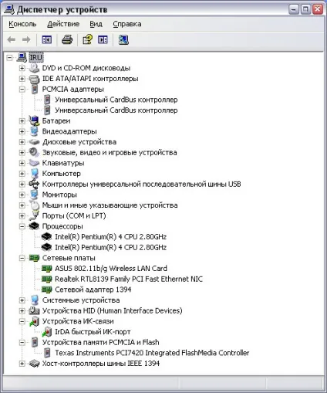Collapse the PCMCIA адаптеры node
The width and height of the screenshot is (327, 393).
click(22, 89)
